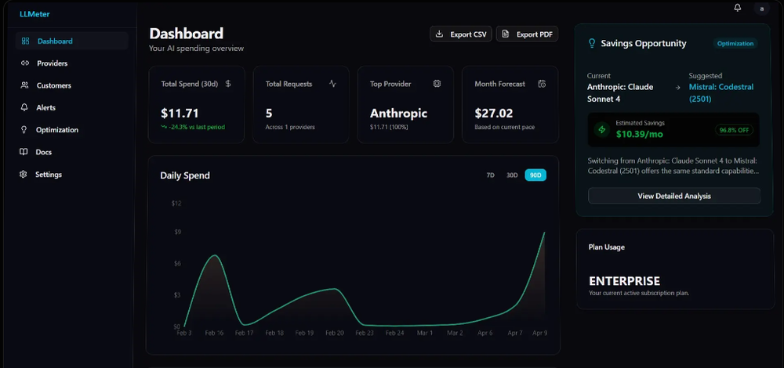Export data as CSV
Viewport: 784px width, 368px height.
pos(461,34)
